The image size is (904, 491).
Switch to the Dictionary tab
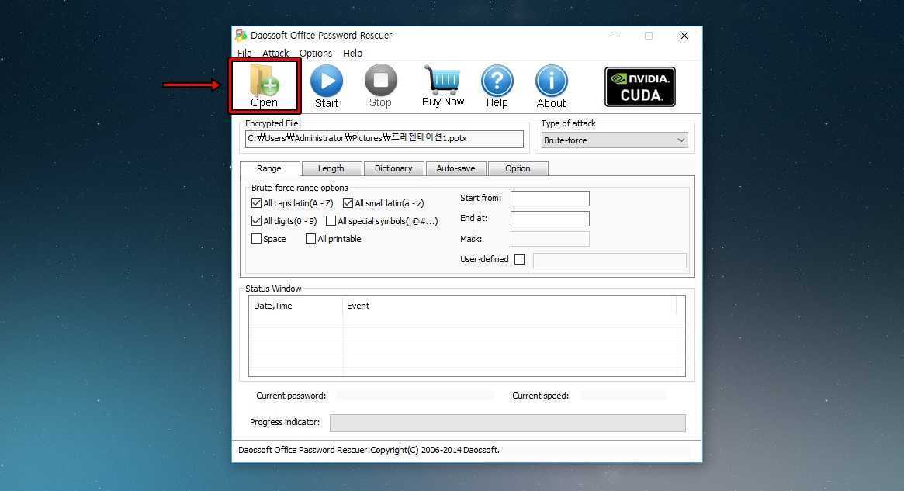pyautogui.click(x=393, y=168)
